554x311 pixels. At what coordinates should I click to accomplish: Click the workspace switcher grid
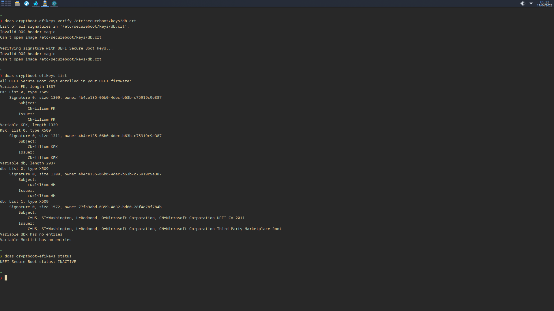click(x=6, y=3)
